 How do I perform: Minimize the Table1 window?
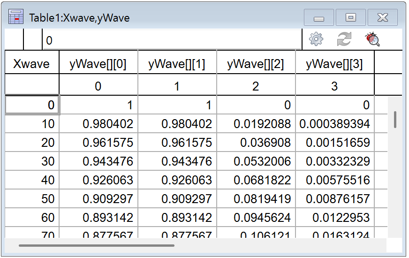(x=319, y=18)
